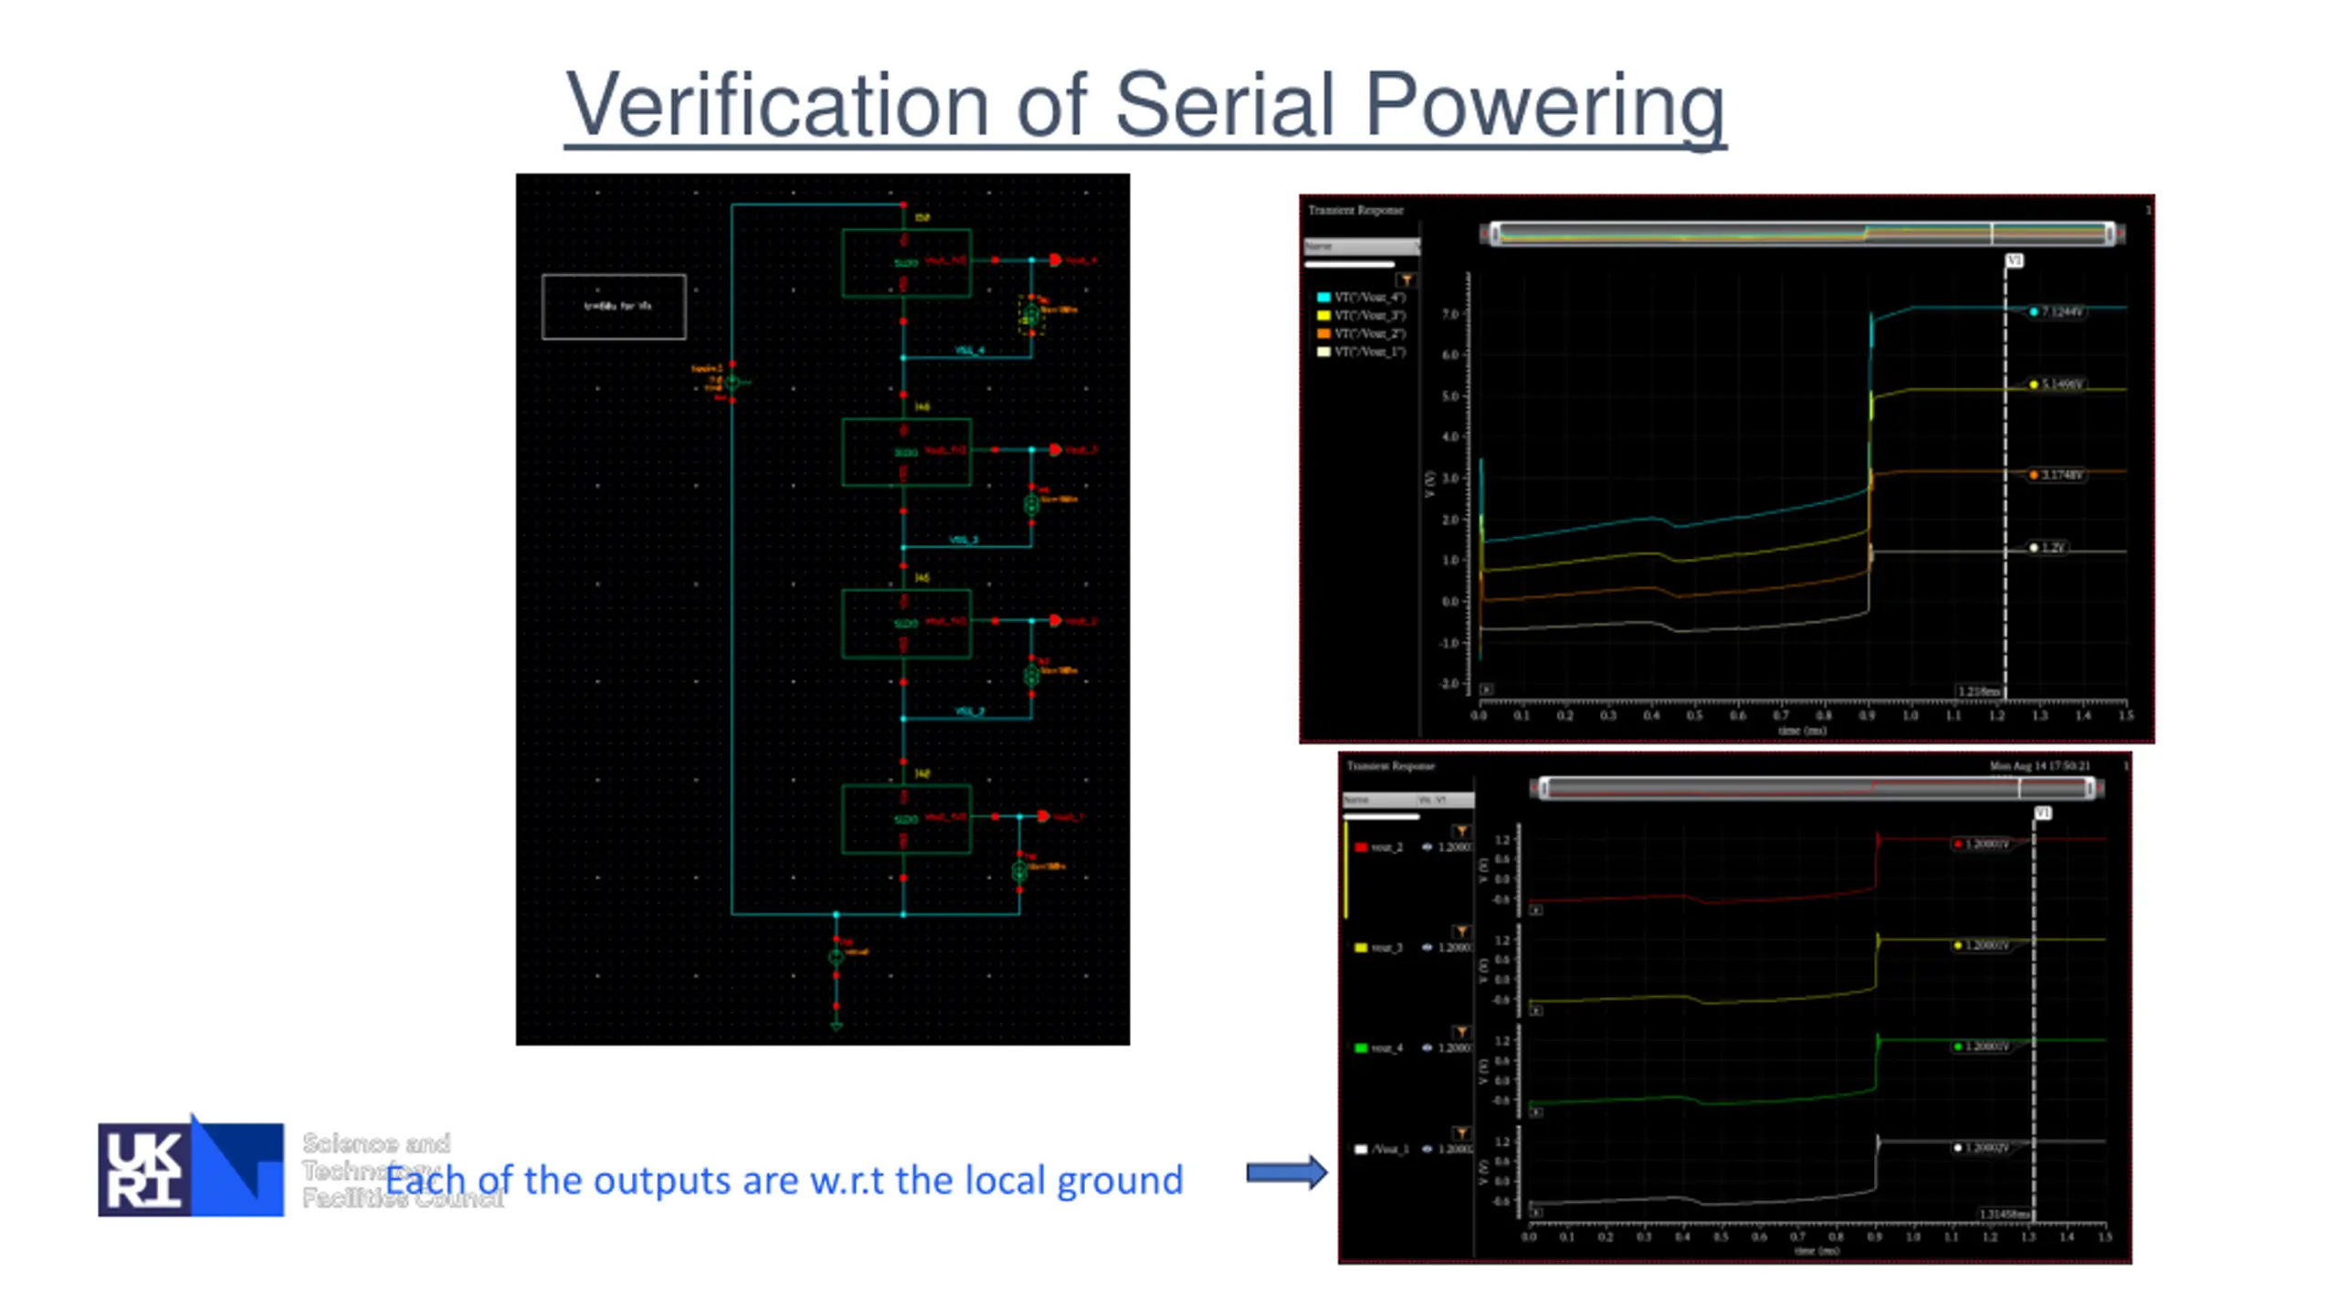Click the ground symbol at schematic bottom

pos(836,1026)
